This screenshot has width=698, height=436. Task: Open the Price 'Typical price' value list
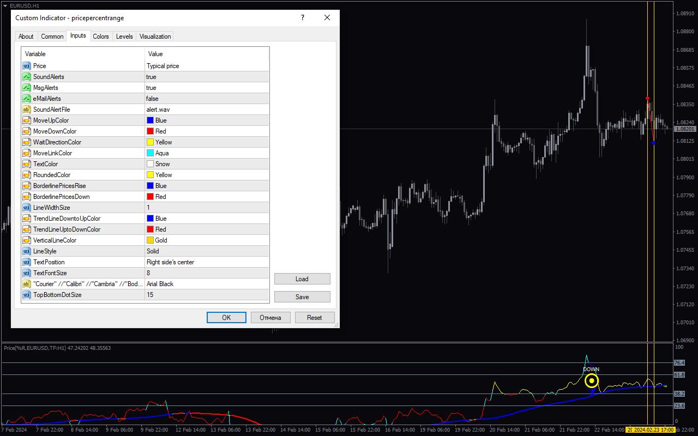click(207, 66)
